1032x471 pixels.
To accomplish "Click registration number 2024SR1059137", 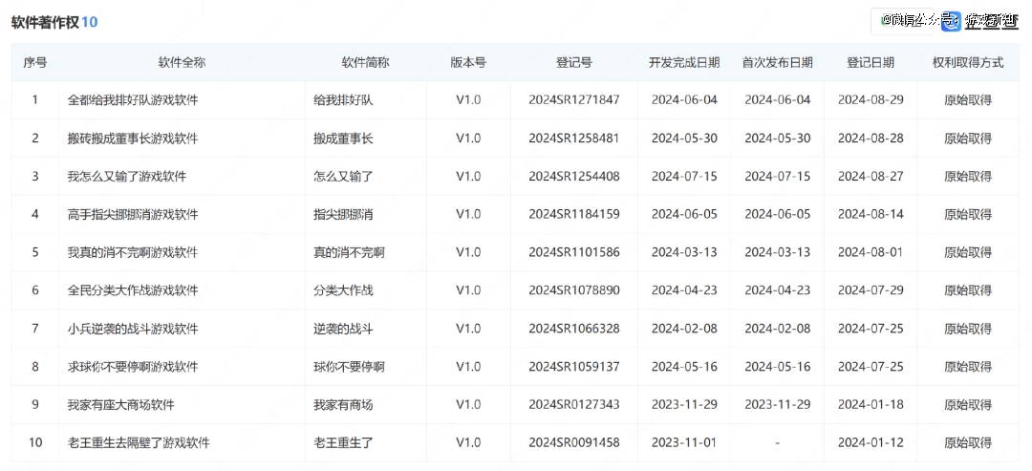I will pyautogui.click(x=573, y=367).
